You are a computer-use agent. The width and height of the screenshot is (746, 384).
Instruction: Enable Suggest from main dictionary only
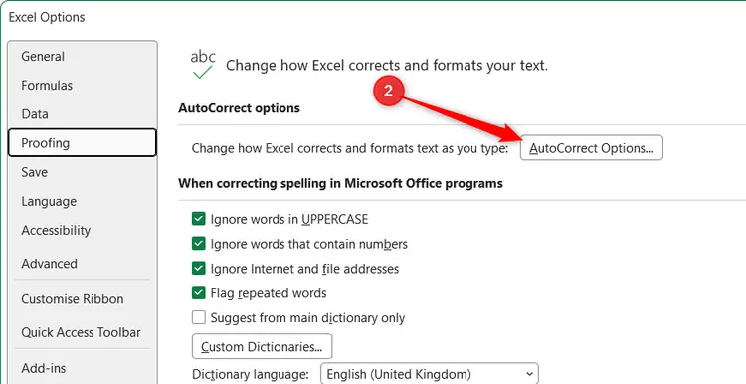pos(198,317)
